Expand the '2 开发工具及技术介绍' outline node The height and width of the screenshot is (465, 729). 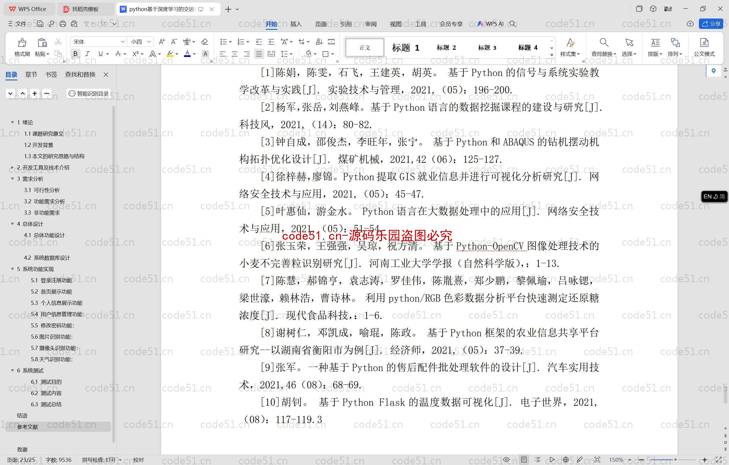(12, 168)
